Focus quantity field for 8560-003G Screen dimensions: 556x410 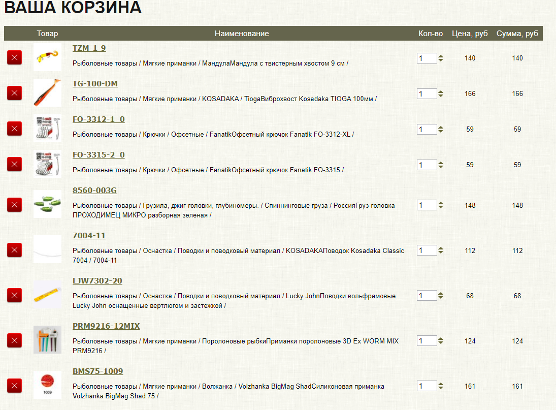tap(427, 205)
